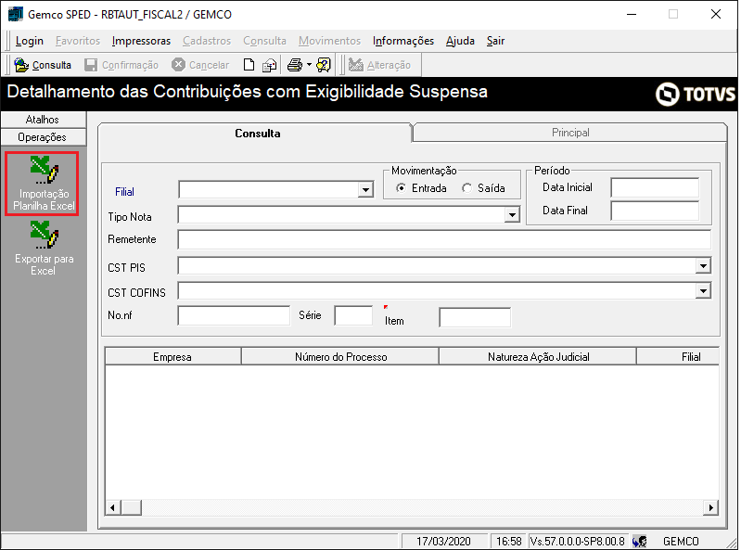Click the Remetente text field
This screenshot has width=741, height=550.
click(444, 239)
